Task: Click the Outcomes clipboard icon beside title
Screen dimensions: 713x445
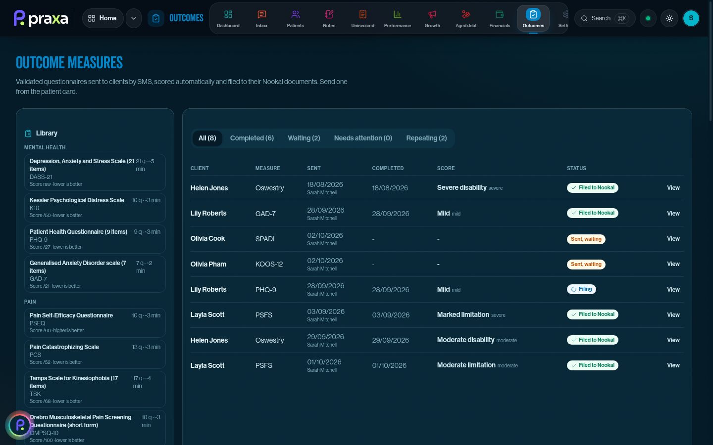Action: pos(156,18)
